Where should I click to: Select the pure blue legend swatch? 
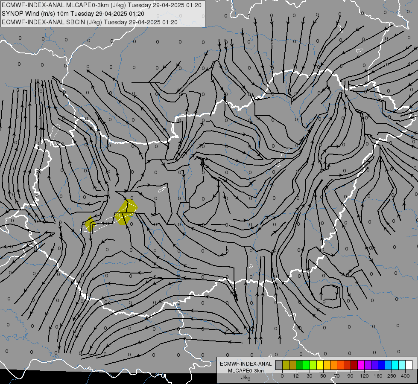381,365
